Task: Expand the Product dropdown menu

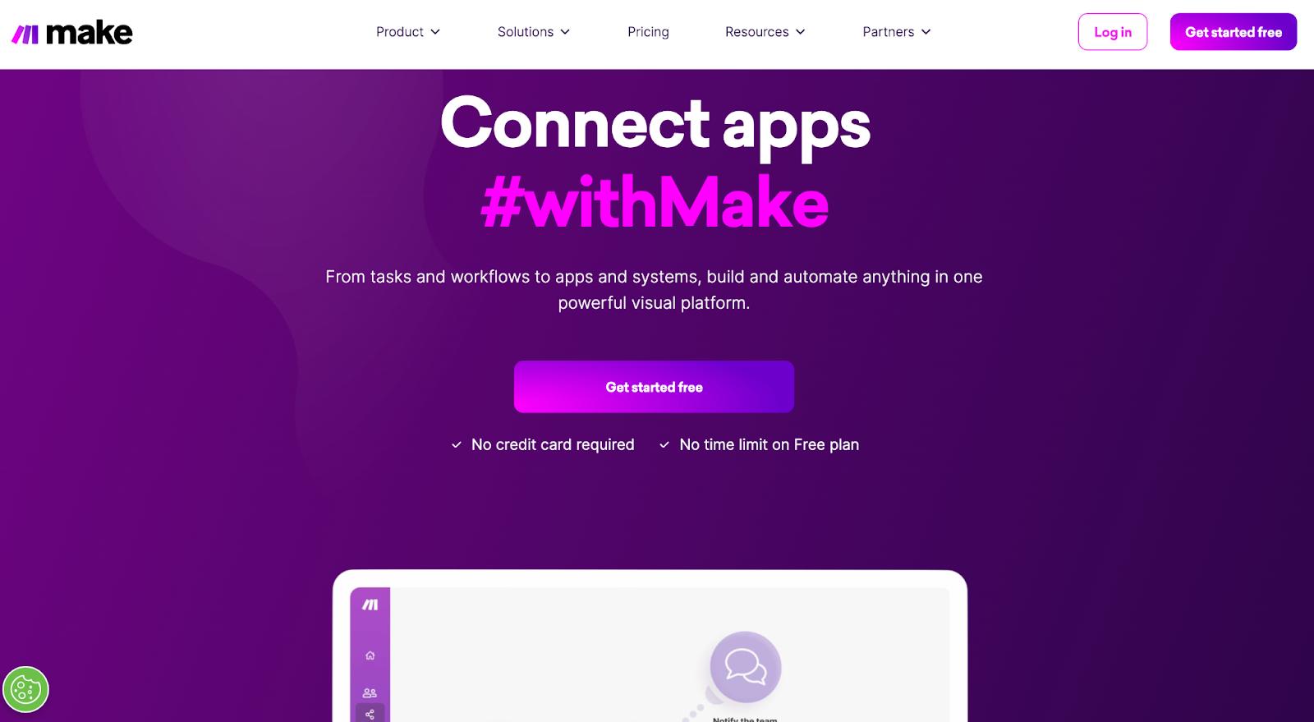Action: click(408, 32)
